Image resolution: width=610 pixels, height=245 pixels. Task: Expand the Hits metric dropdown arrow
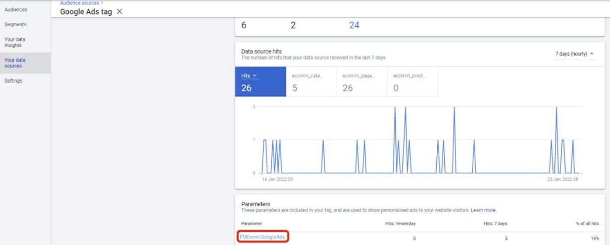[x=255, y=76]
